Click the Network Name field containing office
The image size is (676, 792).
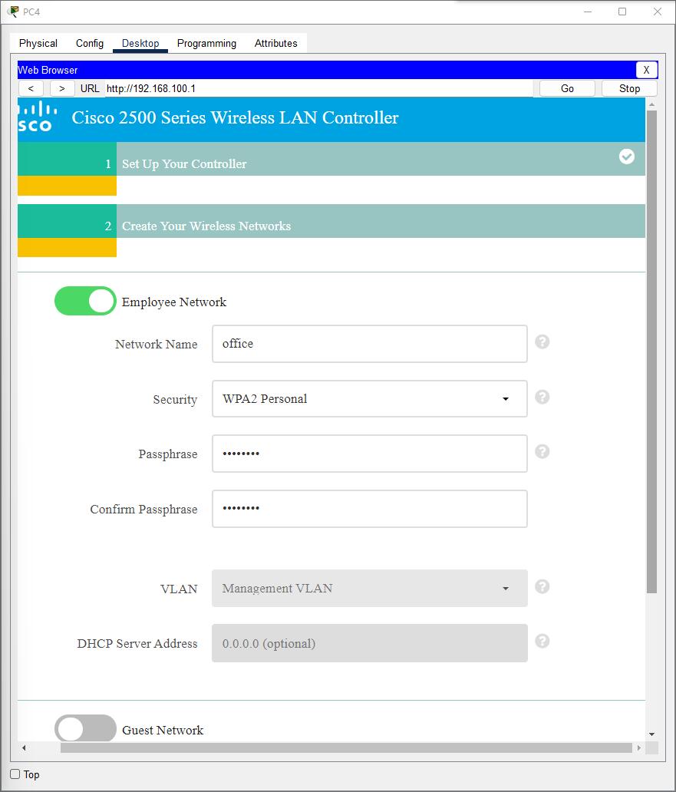pos(370,344)
